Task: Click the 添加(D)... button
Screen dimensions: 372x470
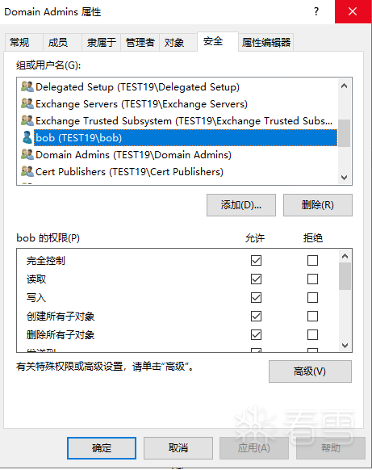Action: coord(241,205)
